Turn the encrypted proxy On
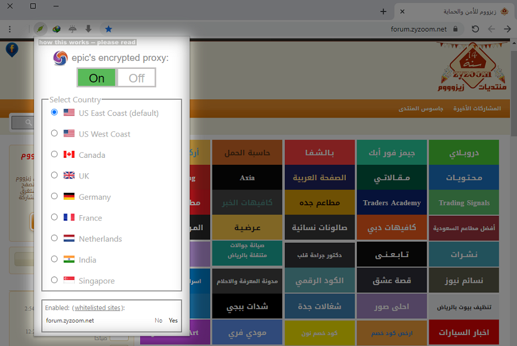 97,78
